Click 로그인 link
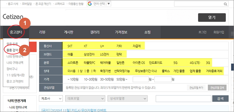The height and width of the screenshot is (112, 234). click(x=202, y=32)
